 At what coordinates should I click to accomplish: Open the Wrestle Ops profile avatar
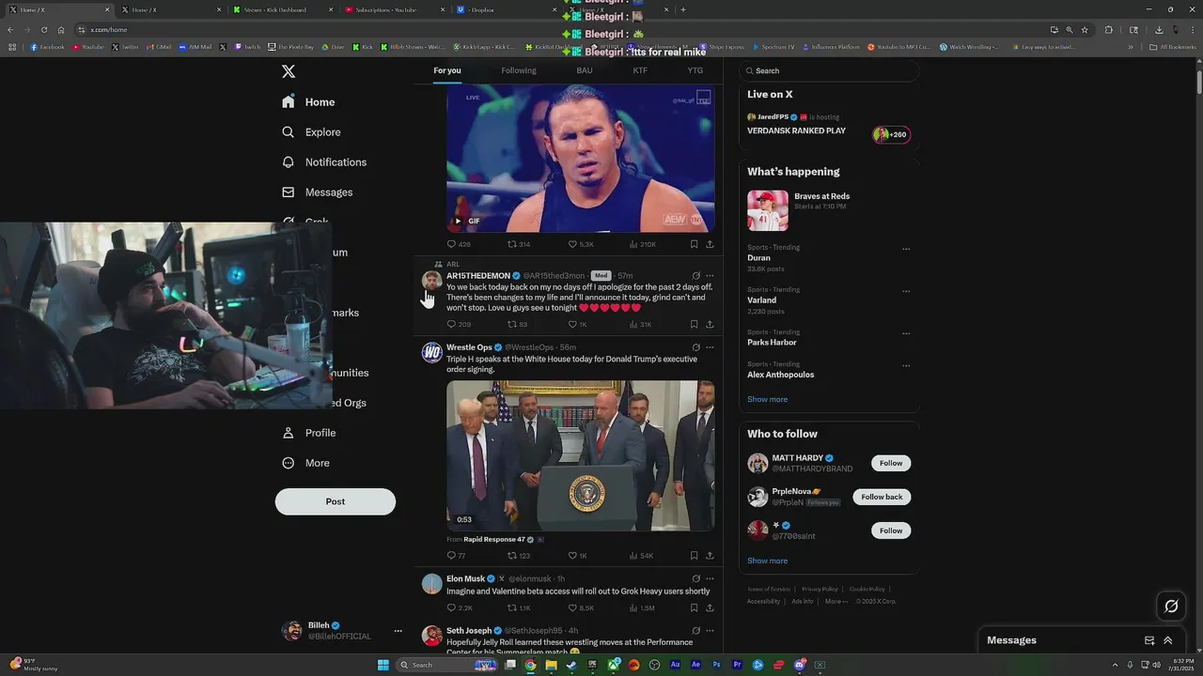point(432,352)
